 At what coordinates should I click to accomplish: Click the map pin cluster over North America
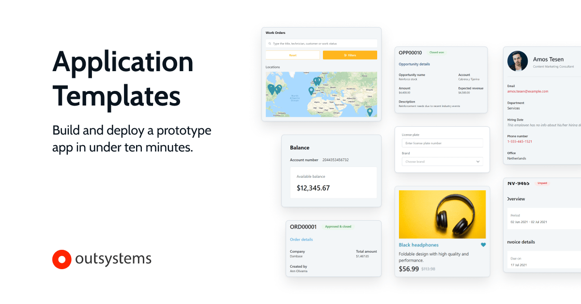pos(274,89)
